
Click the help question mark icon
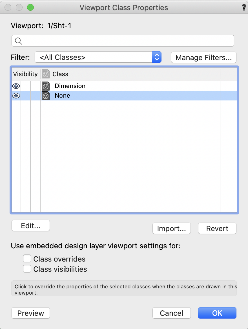(x=244, y=8)
